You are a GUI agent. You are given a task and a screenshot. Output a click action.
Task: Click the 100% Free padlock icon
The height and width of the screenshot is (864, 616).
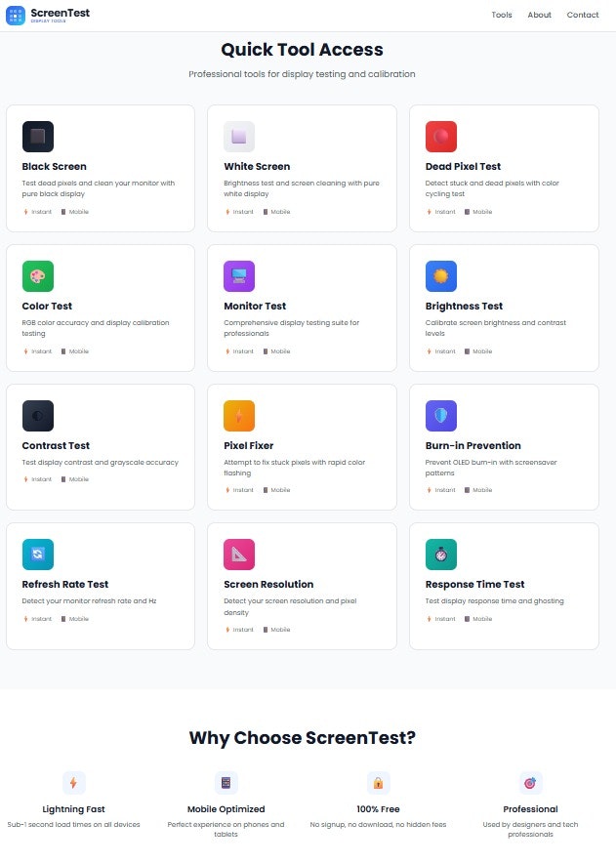coord(378,781)
